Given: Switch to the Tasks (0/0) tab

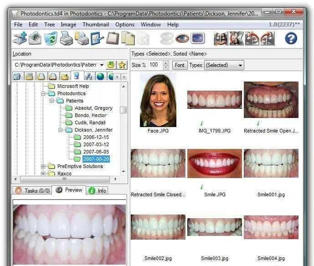Looking at the screenshot, I should click(32, 190).
